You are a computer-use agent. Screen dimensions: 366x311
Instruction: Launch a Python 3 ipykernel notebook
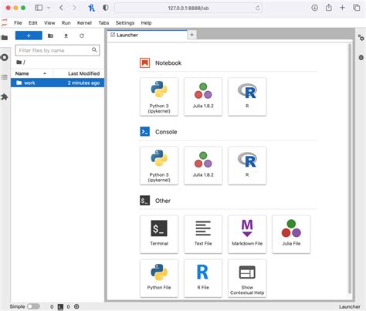[159, 97]
